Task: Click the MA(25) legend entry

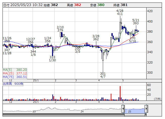Action: click(15, 73)
